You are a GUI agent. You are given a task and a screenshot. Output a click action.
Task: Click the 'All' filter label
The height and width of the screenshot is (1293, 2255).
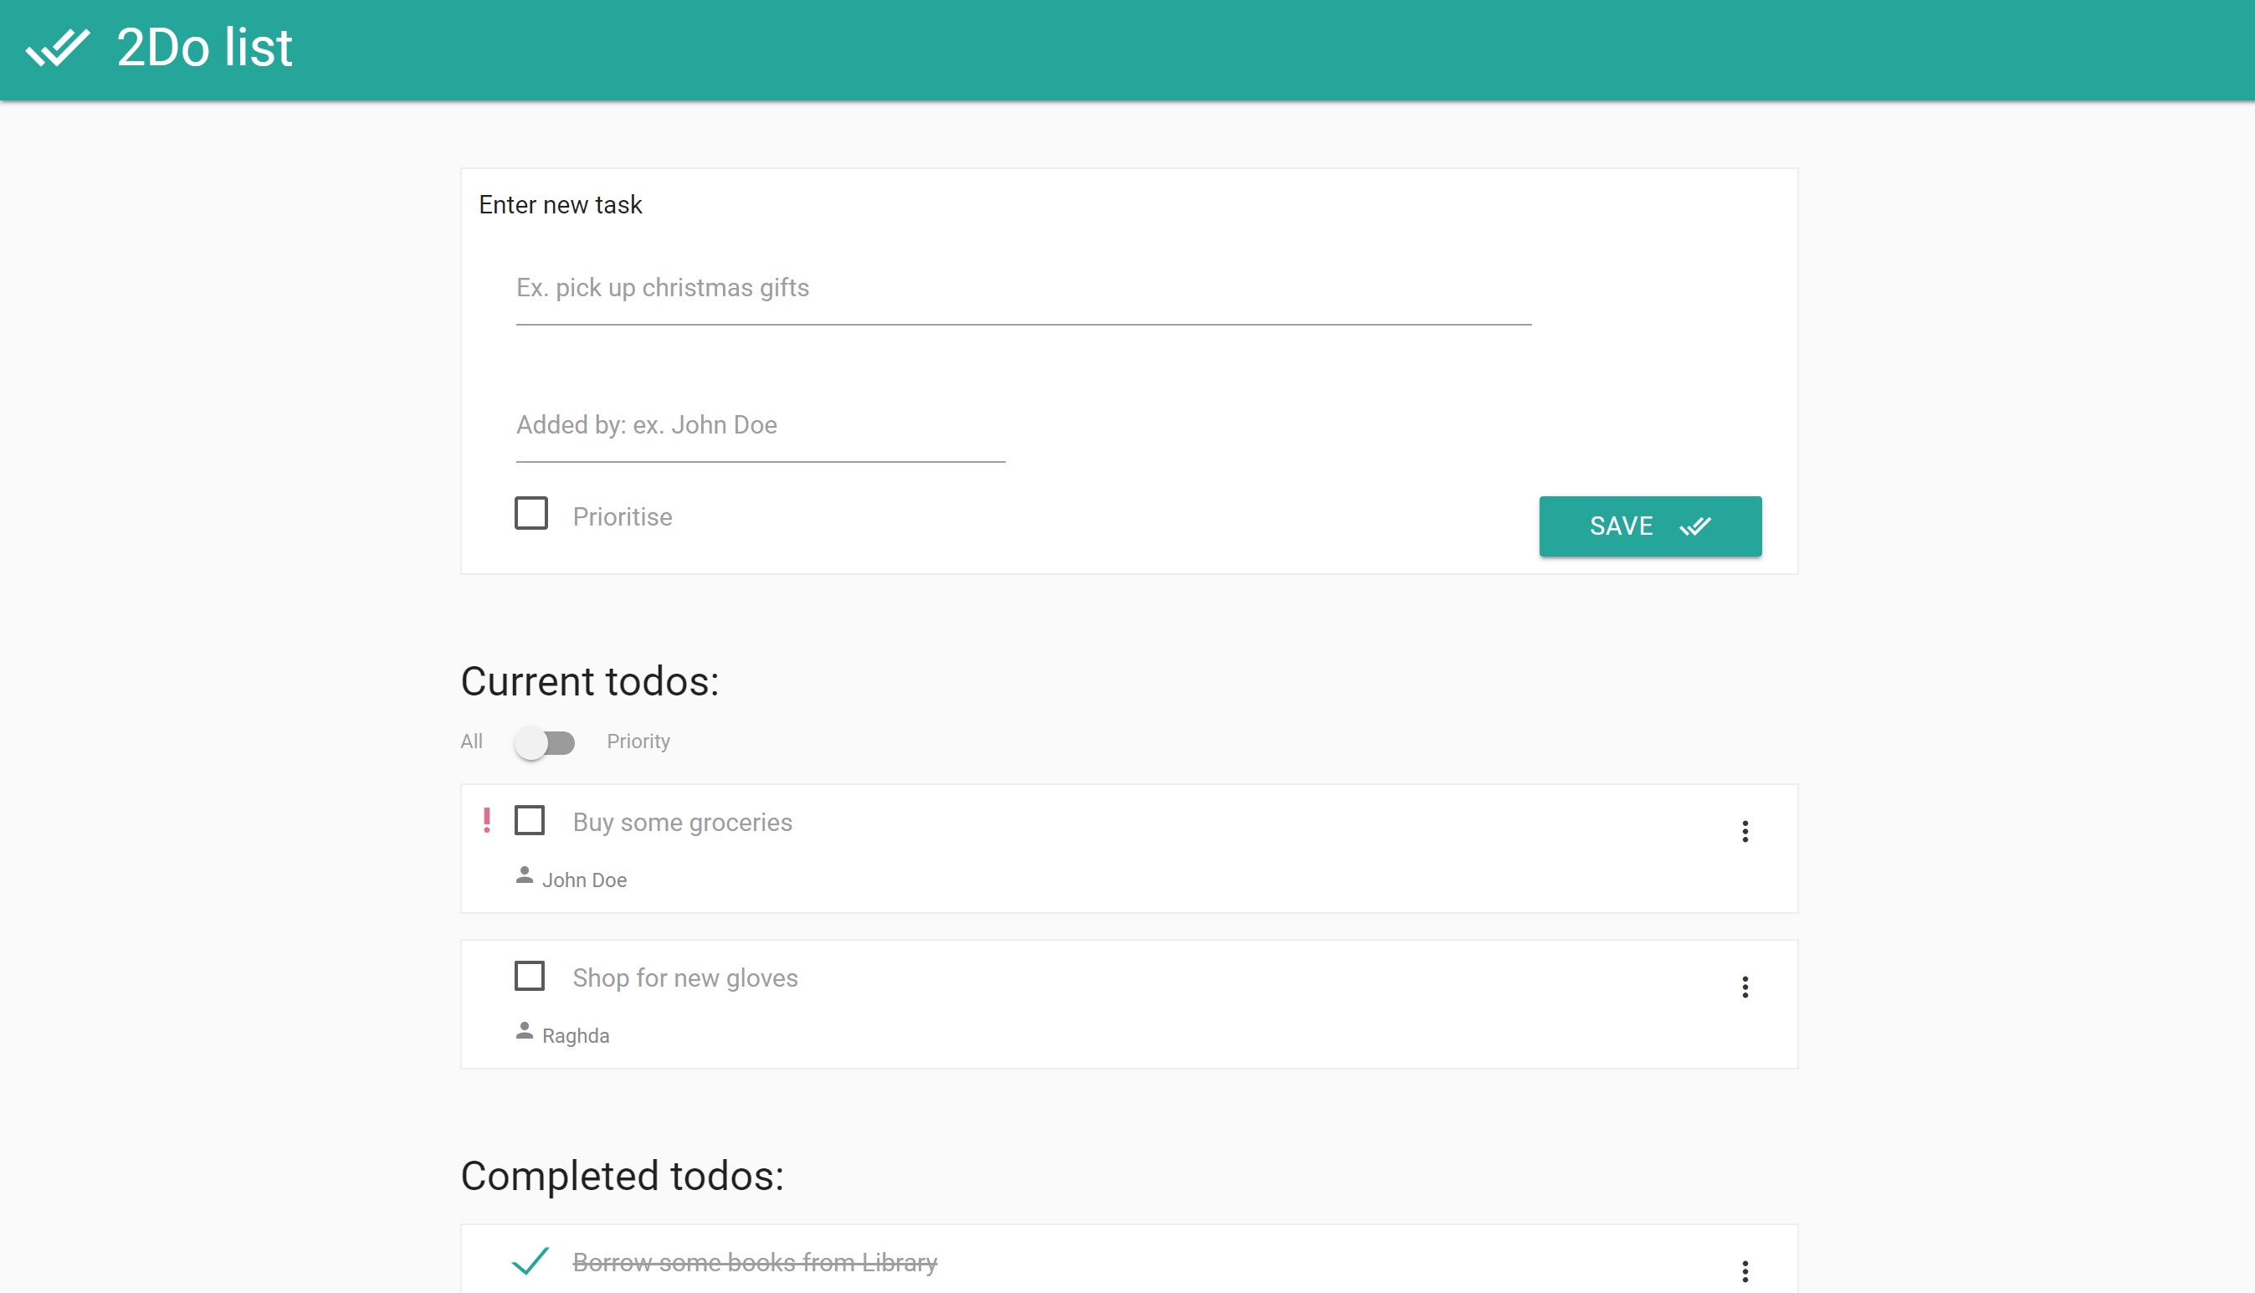click(x=471, y=741)
